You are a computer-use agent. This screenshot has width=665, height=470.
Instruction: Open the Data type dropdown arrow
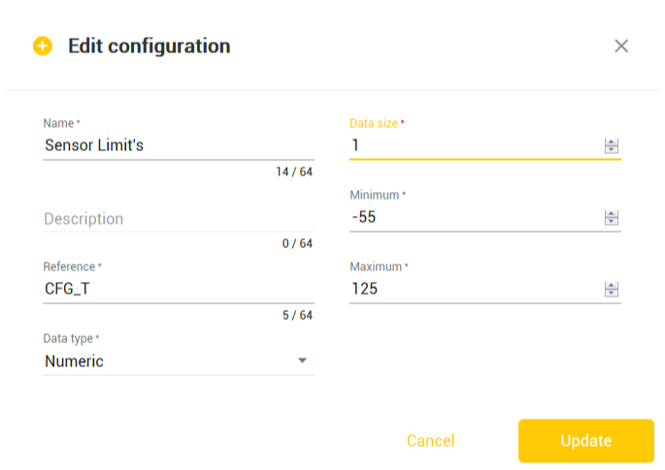click(302, 360)
